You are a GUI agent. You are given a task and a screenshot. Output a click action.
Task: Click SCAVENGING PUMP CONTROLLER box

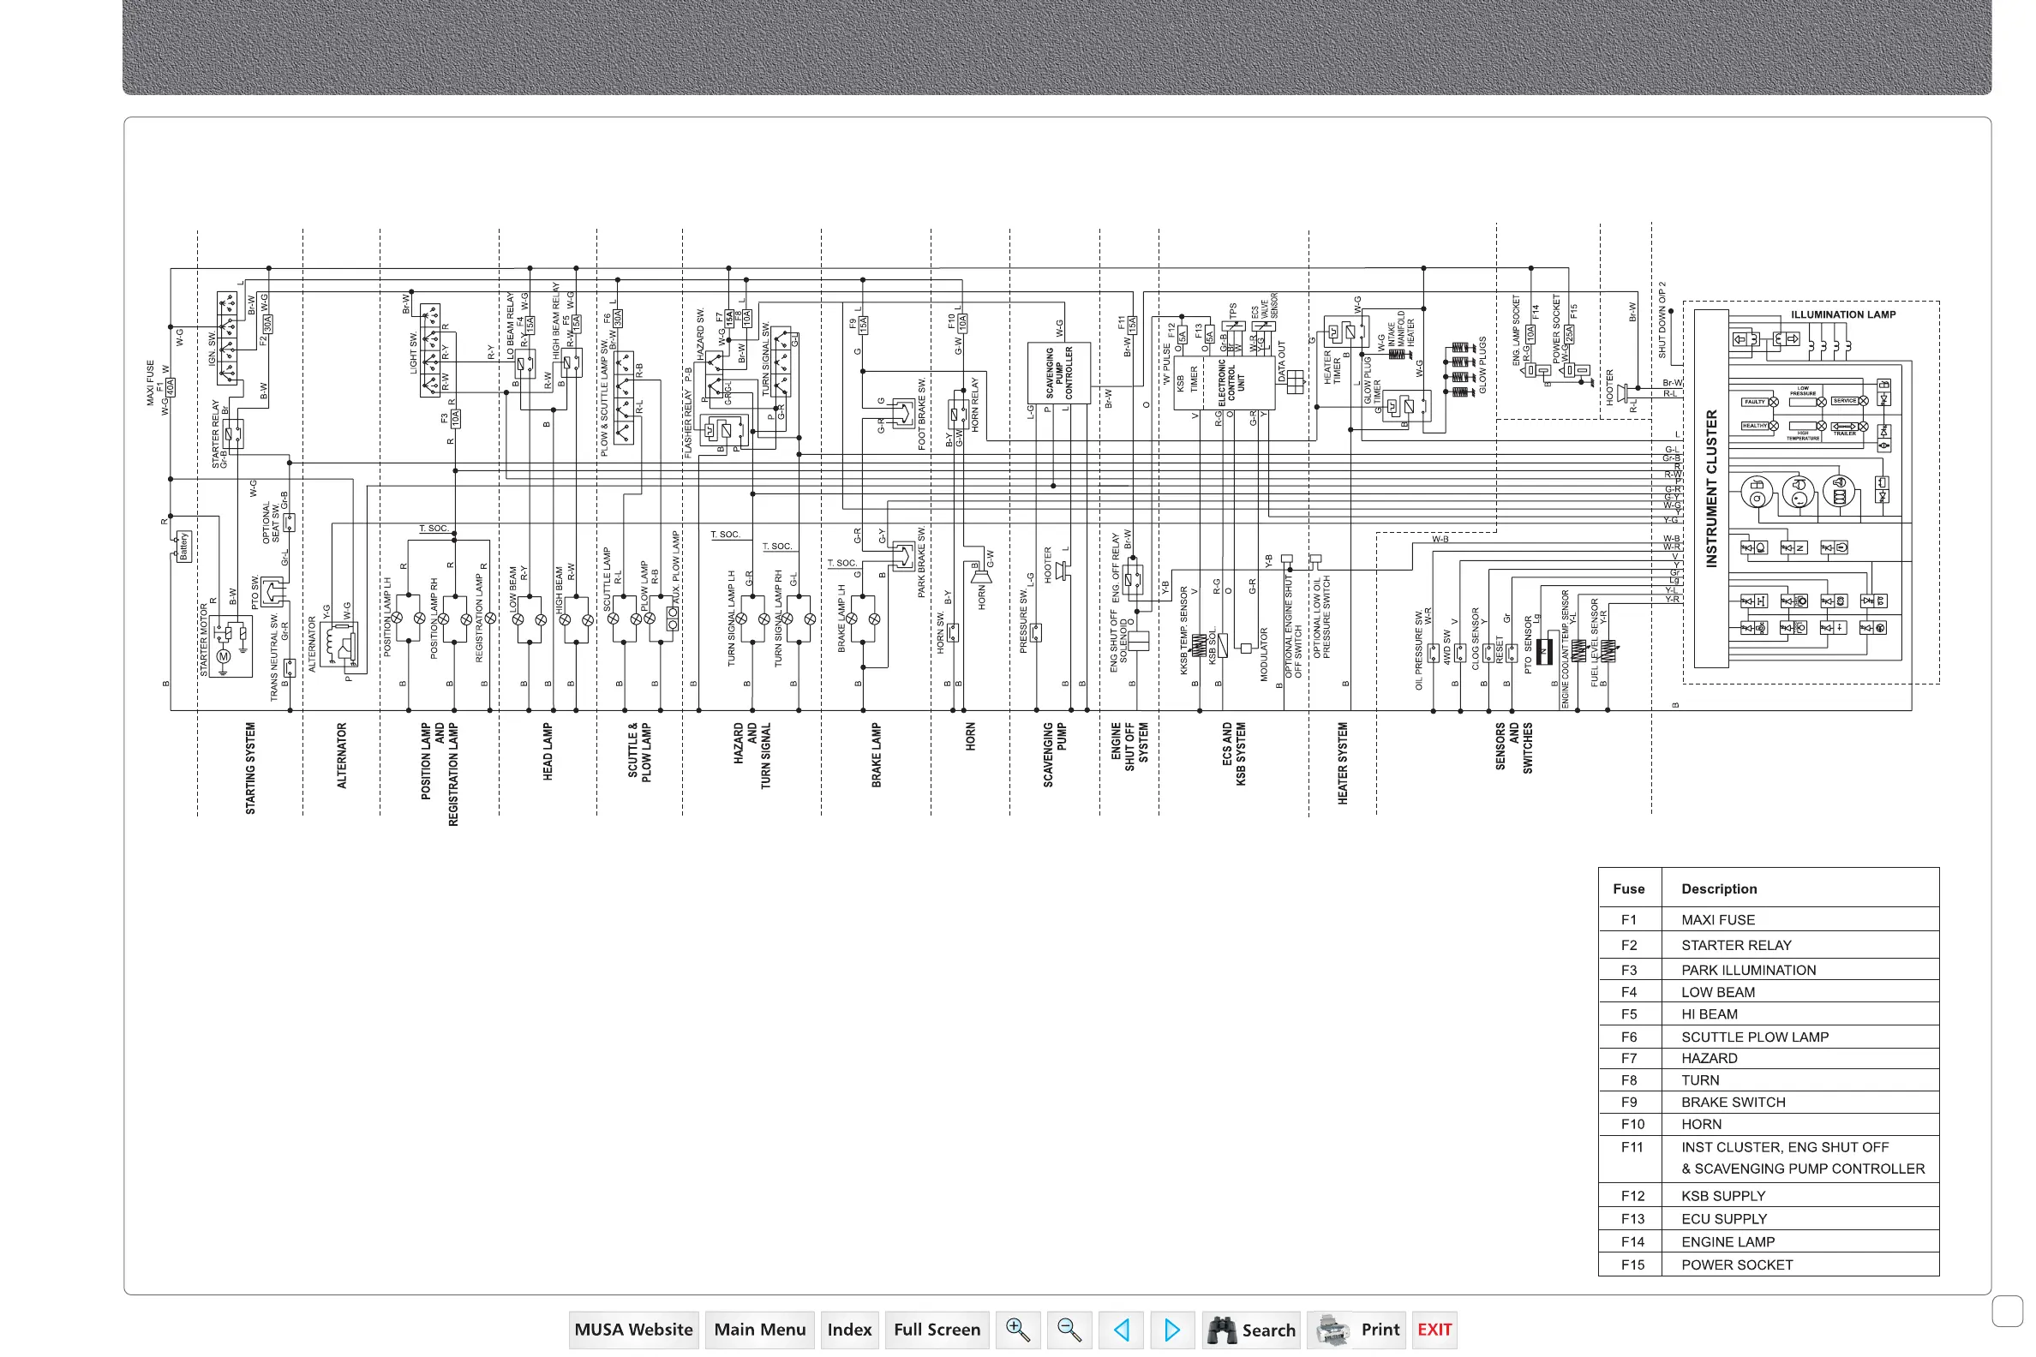pos(1058,373)
